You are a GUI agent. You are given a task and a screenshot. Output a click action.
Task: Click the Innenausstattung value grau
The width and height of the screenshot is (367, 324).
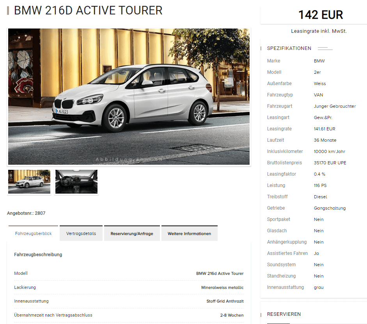(319, 287)
